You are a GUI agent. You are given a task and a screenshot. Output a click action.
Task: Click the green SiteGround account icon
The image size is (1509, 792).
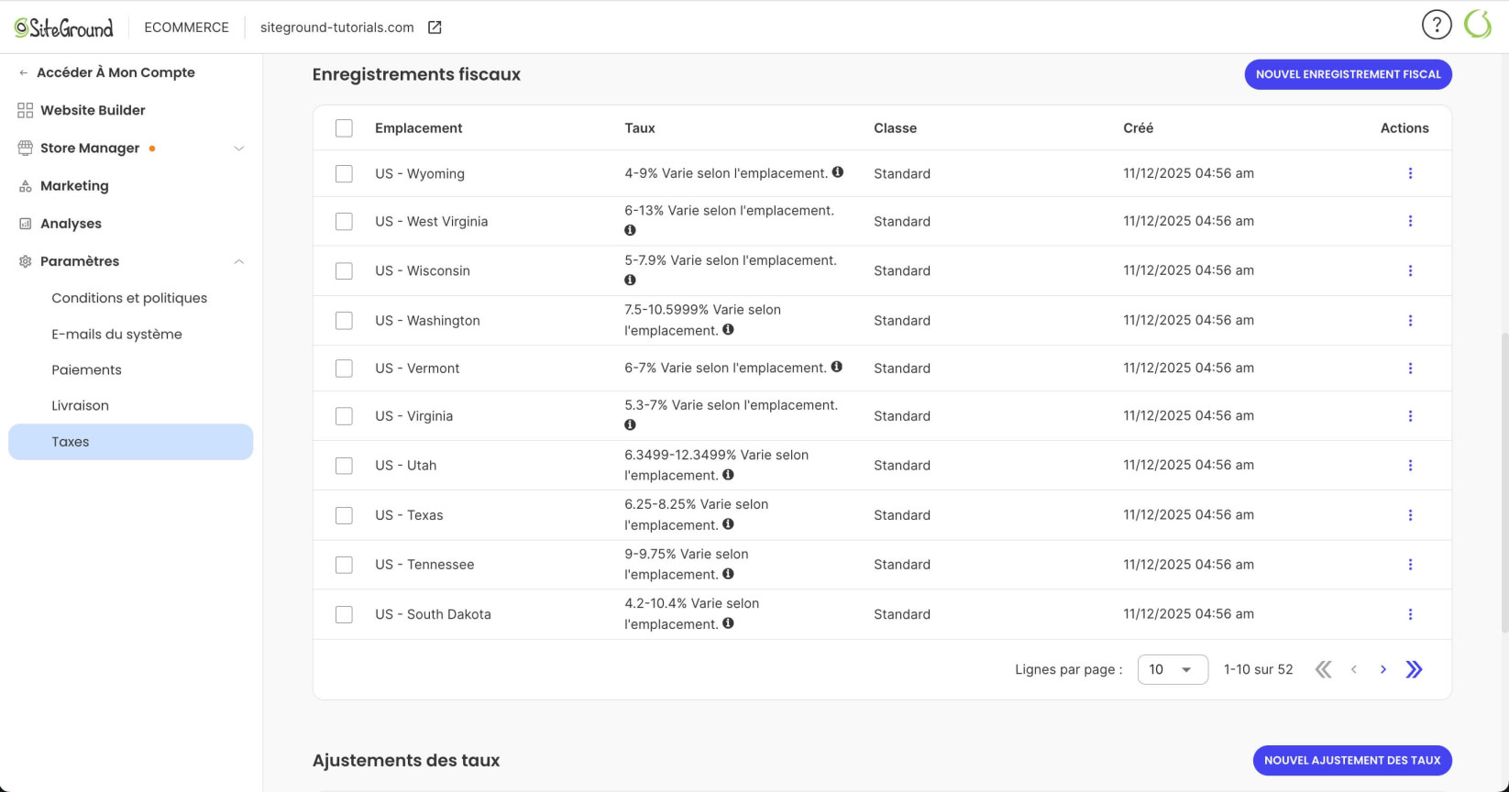1478,25
